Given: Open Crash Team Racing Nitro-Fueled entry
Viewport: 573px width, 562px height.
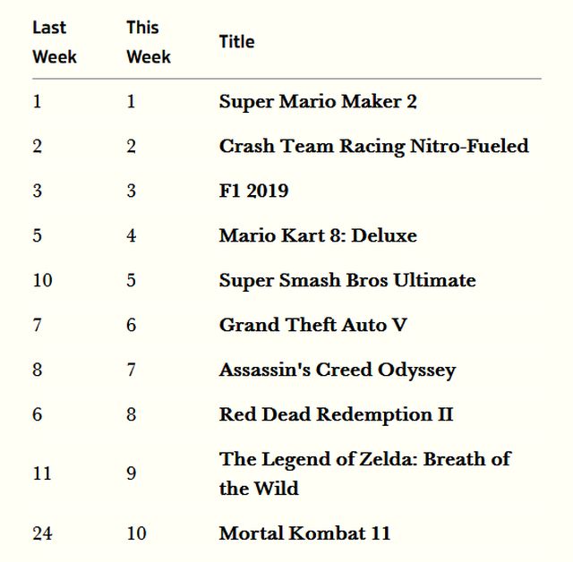Looking at the screenshot, I should point(373,146).
